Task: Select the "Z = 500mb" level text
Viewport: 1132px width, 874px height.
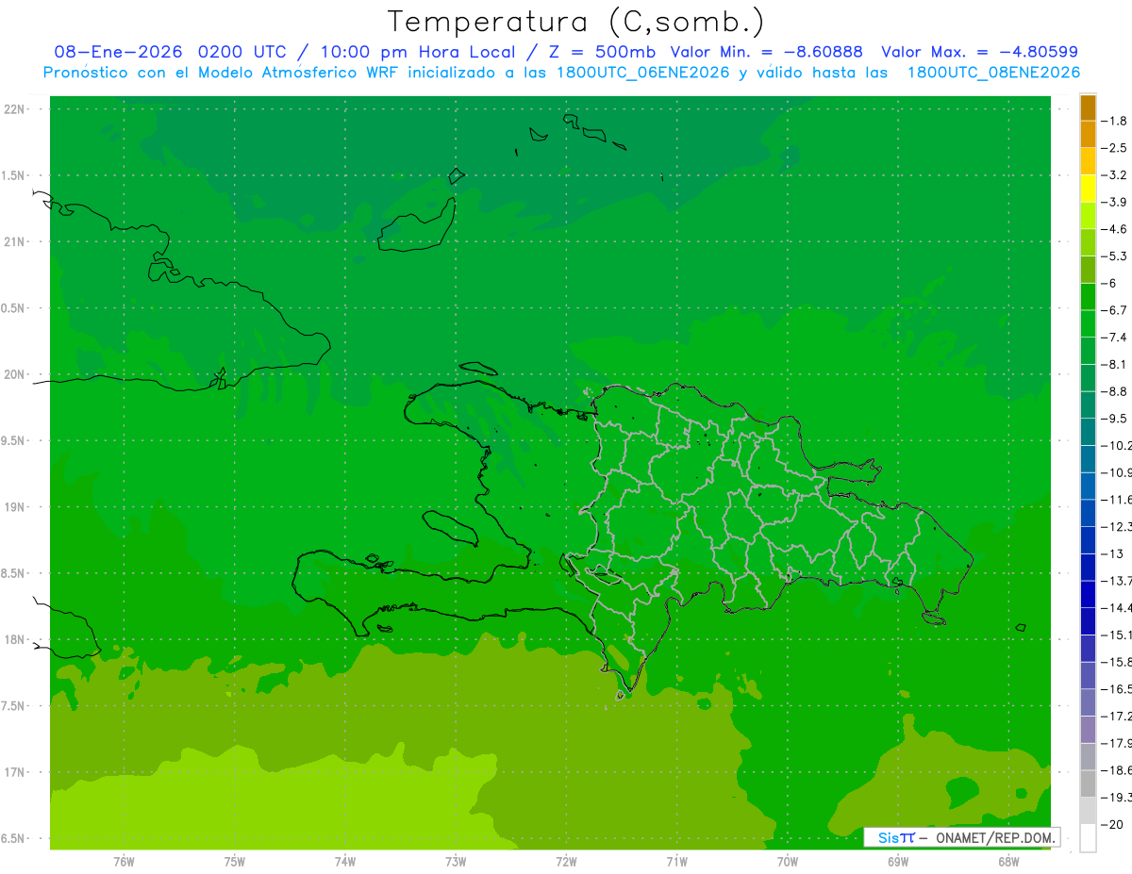Action: 600,52
